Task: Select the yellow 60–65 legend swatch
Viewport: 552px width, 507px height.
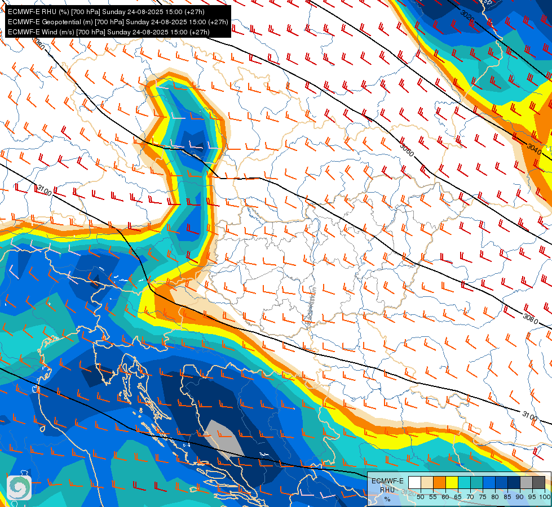Action: 452,482
